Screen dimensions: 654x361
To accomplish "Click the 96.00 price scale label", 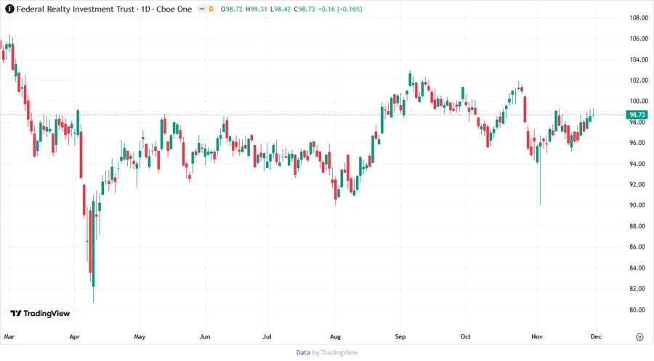I will 639,143.
